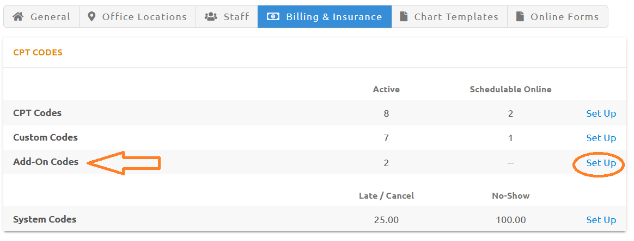Click active count 2 for Add-On Codes

point(386,163)
